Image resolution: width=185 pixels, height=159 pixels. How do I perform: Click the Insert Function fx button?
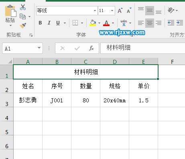click(91, 48)
